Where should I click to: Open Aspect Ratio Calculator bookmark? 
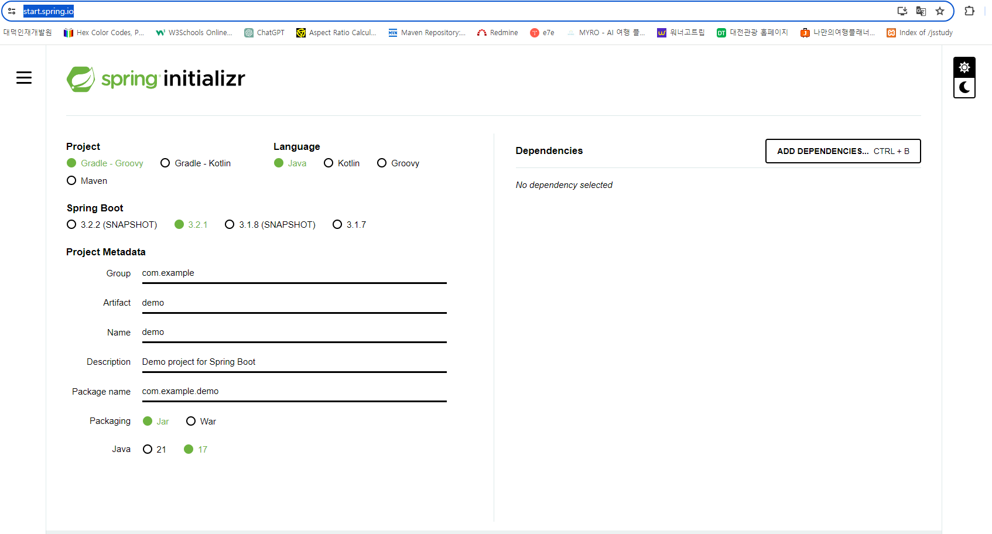pyautogui.click(x=336, y=33)
